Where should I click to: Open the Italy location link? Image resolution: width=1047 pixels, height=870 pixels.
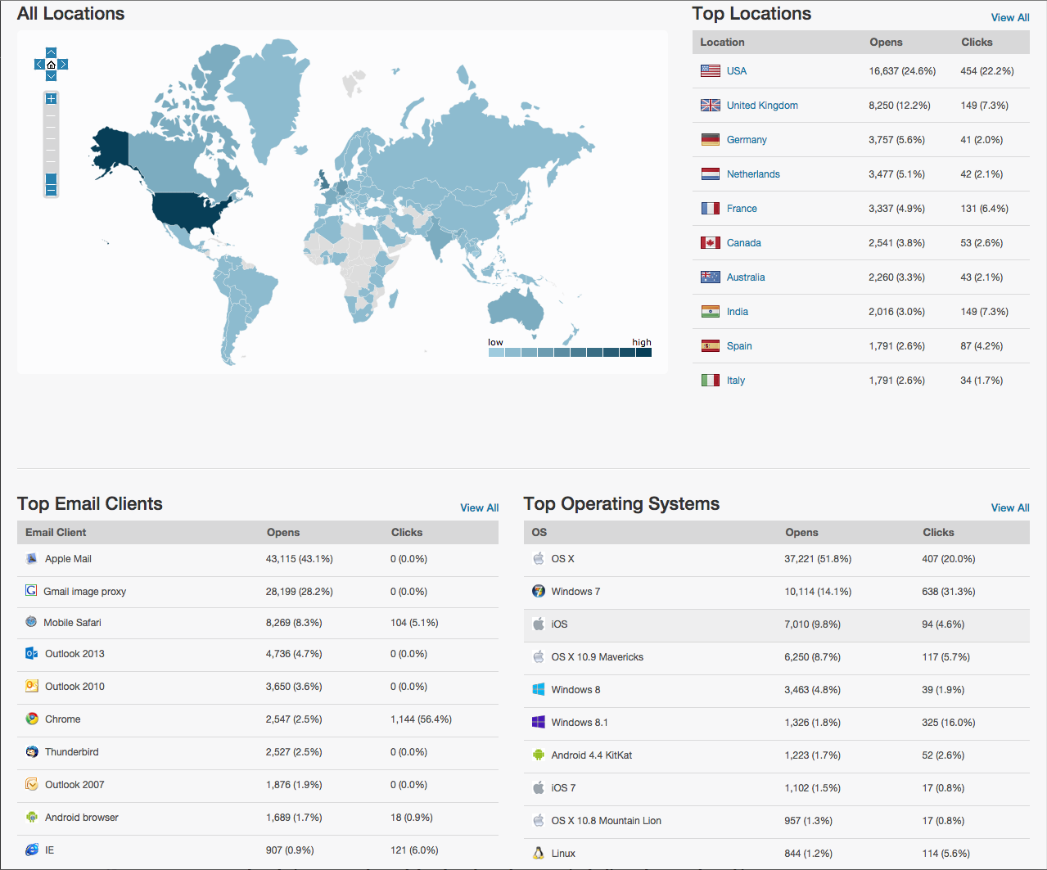[x=736, y=381]
